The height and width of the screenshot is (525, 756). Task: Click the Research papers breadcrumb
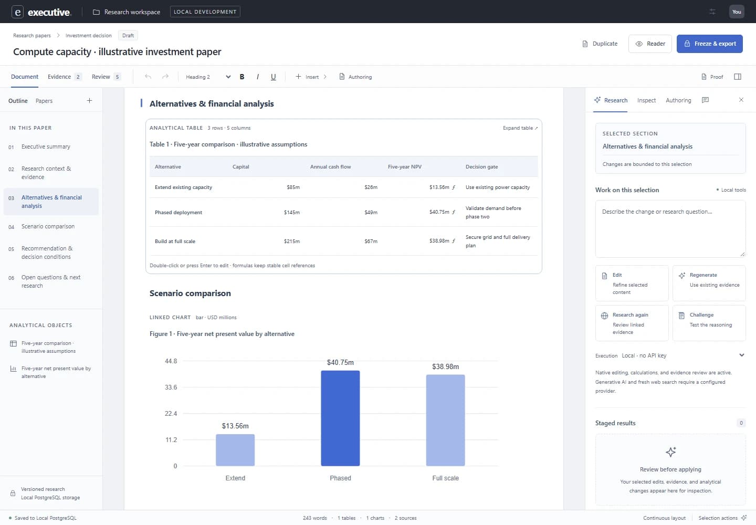[32, 36]
